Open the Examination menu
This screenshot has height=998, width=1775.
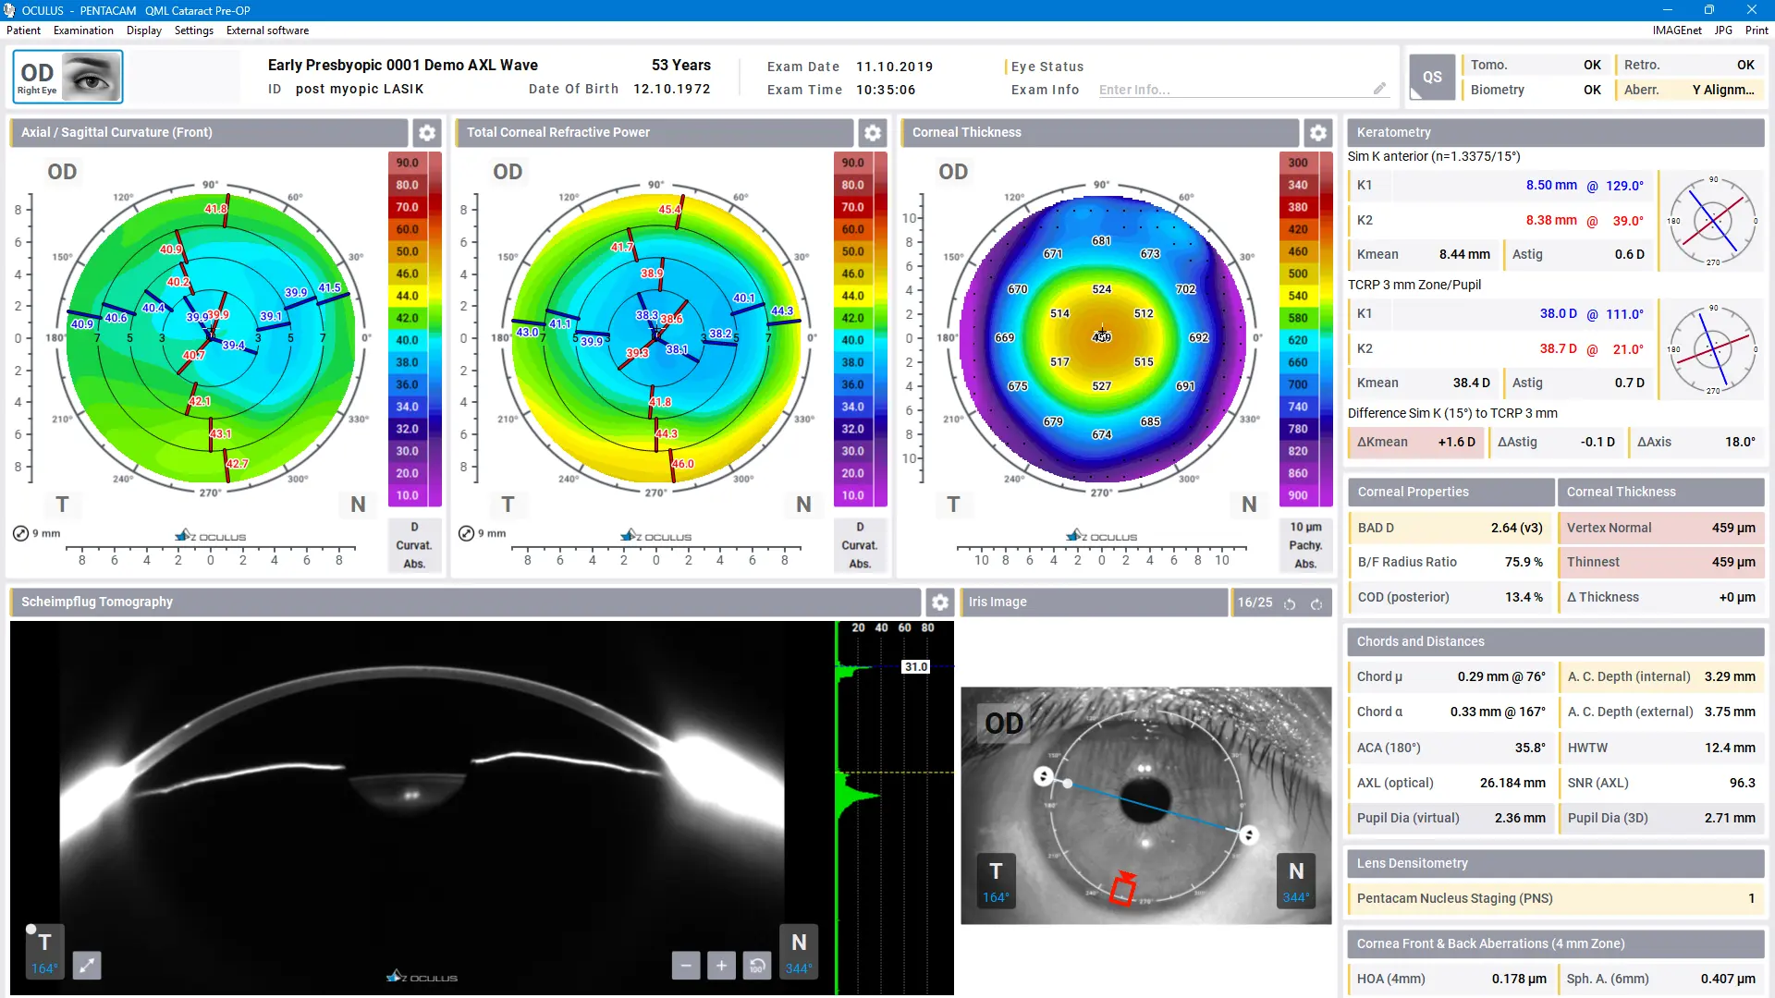(83, 30)
